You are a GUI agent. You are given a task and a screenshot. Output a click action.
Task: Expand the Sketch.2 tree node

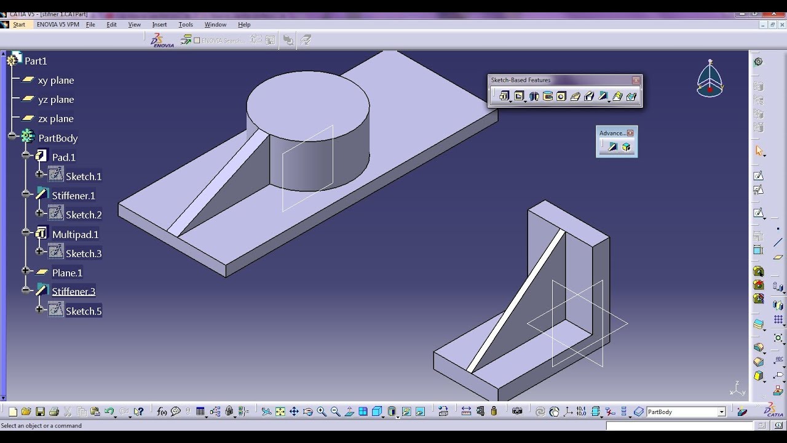(40, 213)
